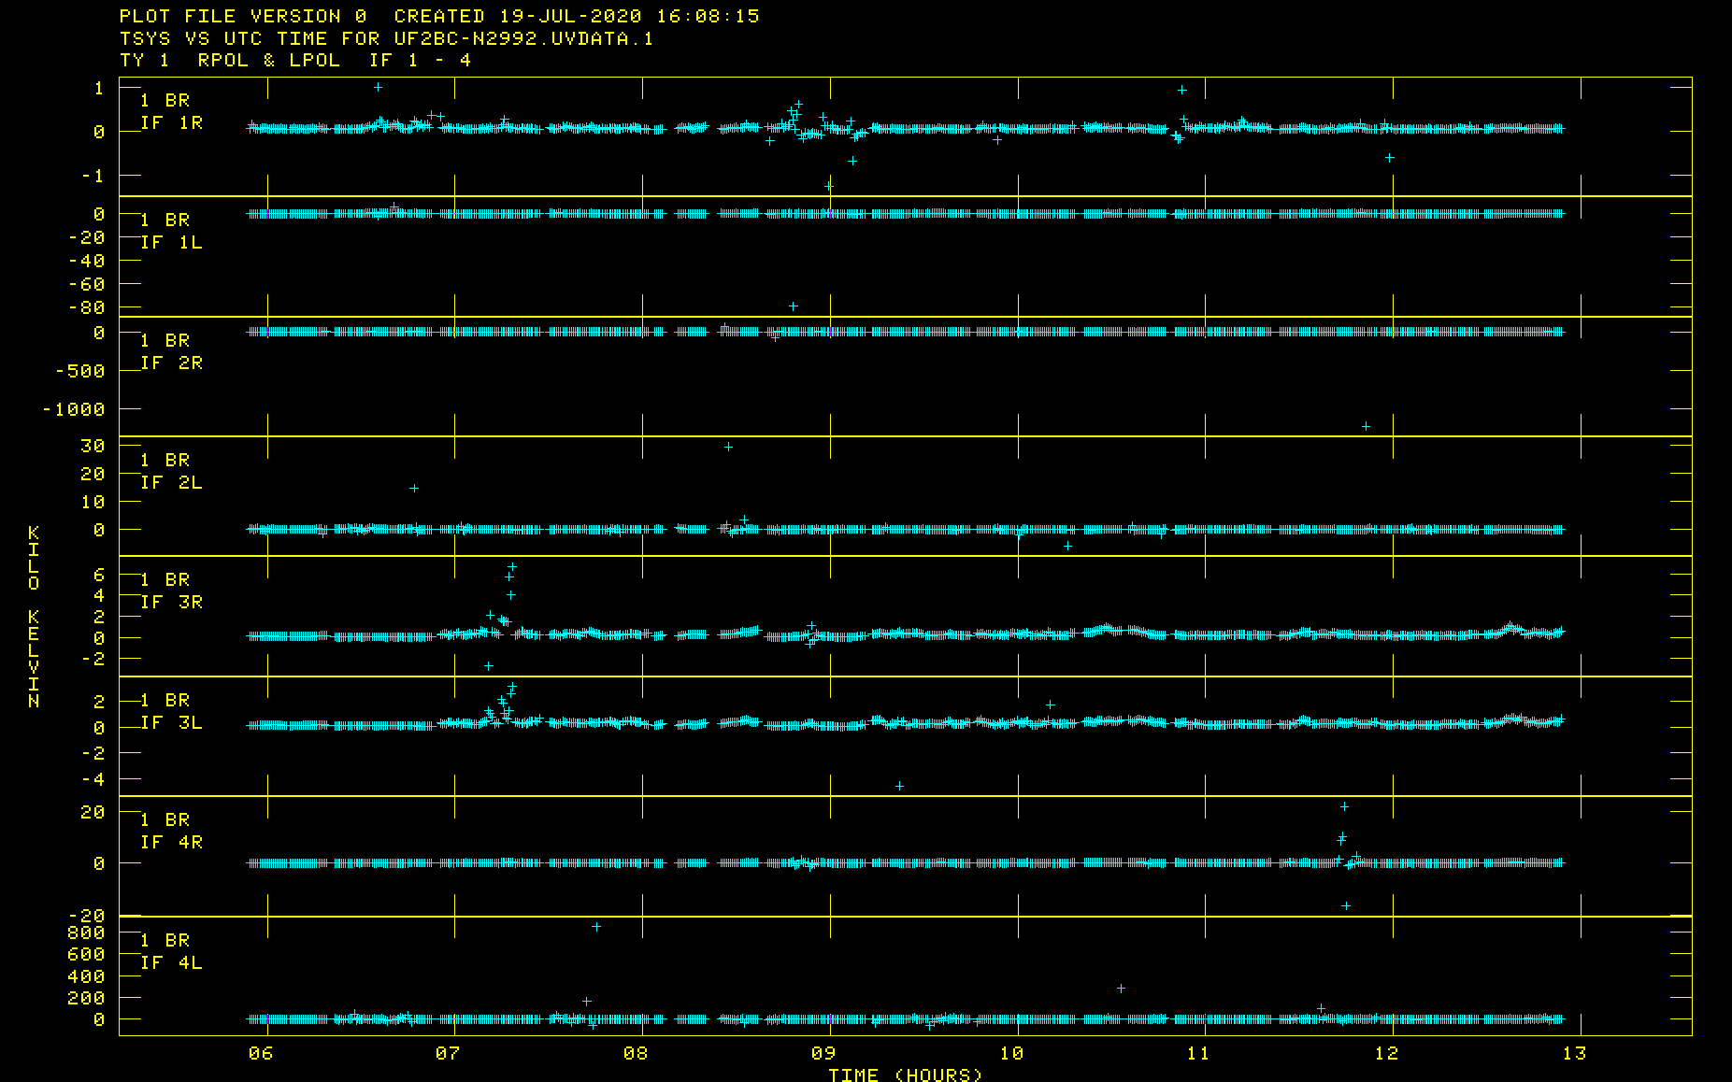Select the outlier near 30 in IF 2L
The height and width of the screenshot is (1082, 1732).
pos(728,448)
